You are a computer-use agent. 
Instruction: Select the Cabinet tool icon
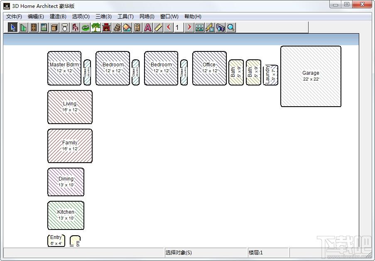tap(54, 27)
